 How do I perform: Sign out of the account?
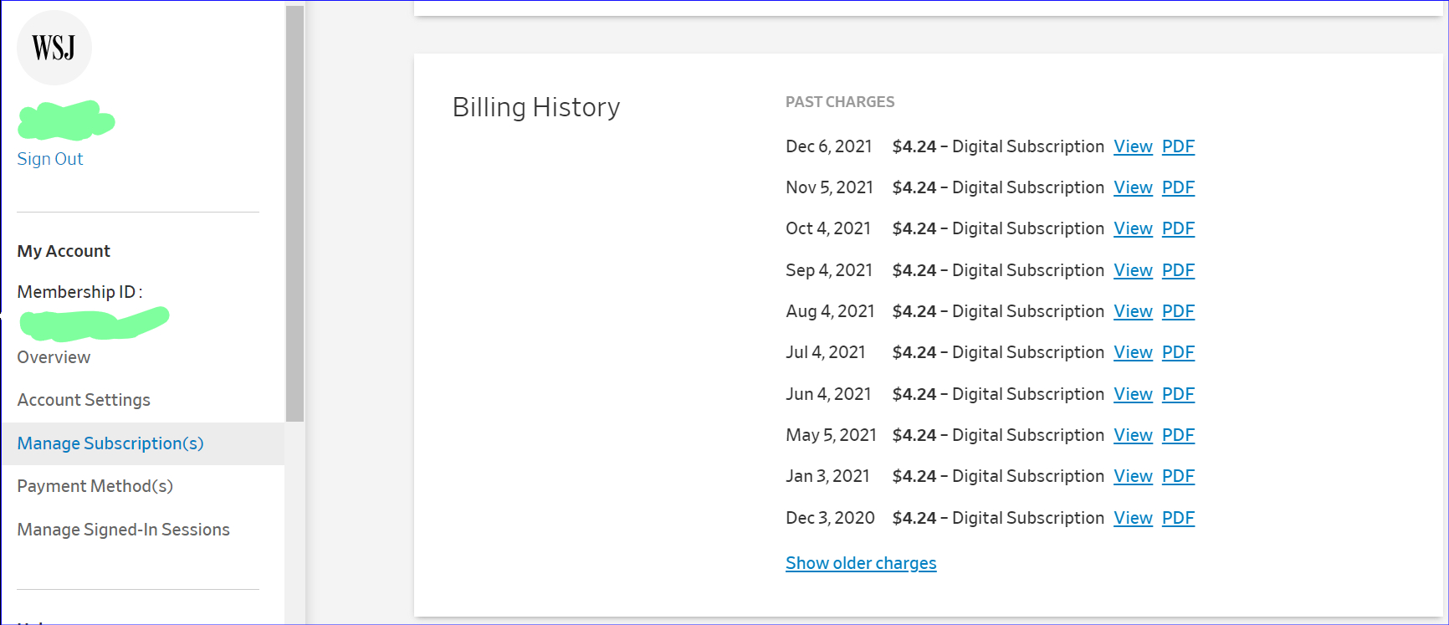50,159
